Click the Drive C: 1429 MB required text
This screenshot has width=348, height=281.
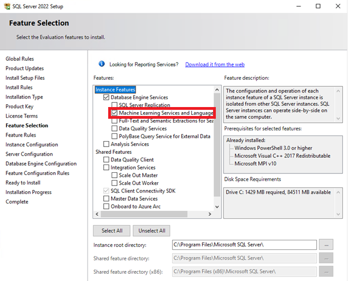pos(278,192)
